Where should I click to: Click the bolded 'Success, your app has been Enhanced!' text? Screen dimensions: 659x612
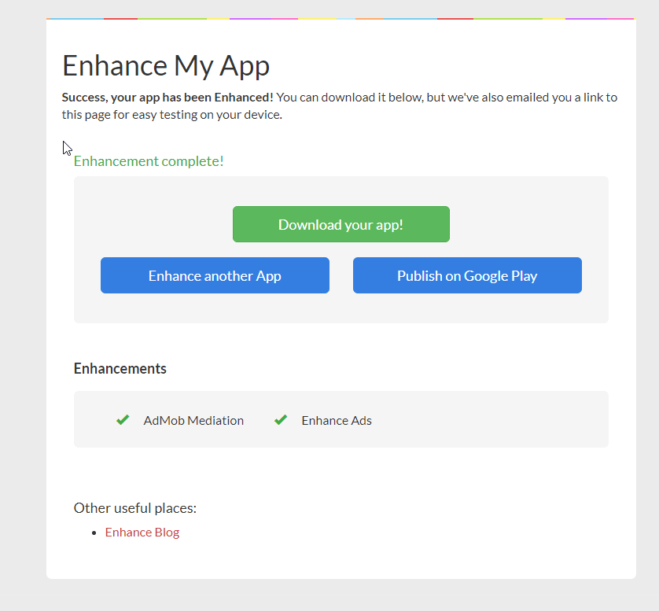pyautogui.click(x=168, y=97)
